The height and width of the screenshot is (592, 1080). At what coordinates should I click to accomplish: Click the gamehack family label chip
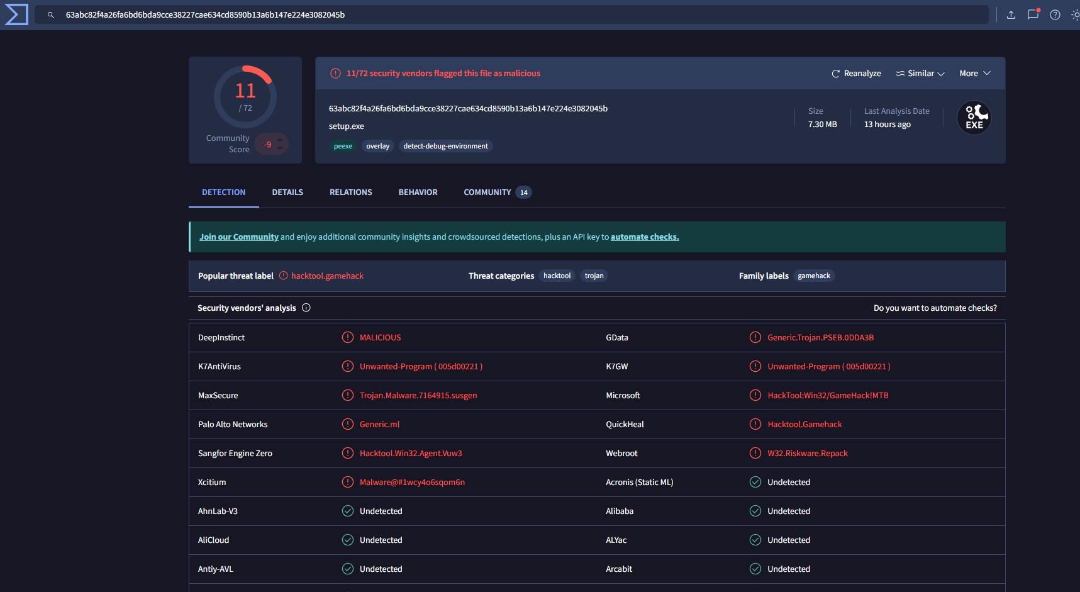(814, 276)
